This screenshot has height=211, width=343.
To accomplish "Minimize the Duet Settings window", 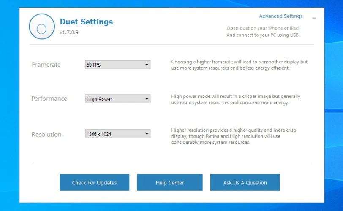I will [x=314, y=19].
